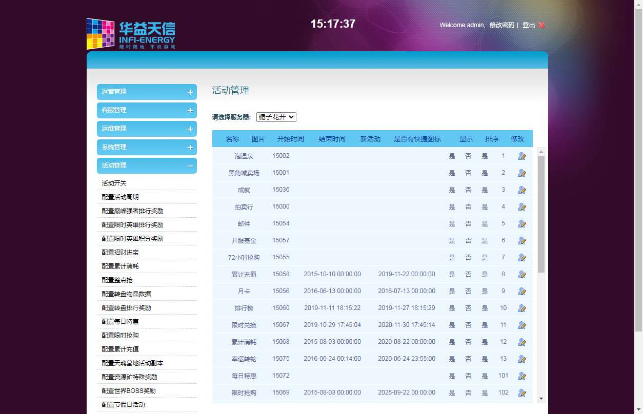Viewport: 643px width, 414px height.
Task: Click the table scrollbar up arrow
Action: [541, 152]
